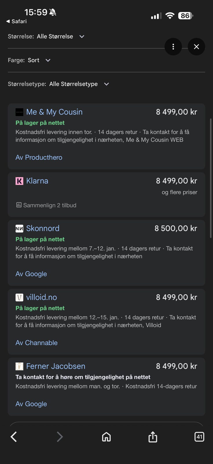Open the Me & My Cousin offer

point(54,112)
